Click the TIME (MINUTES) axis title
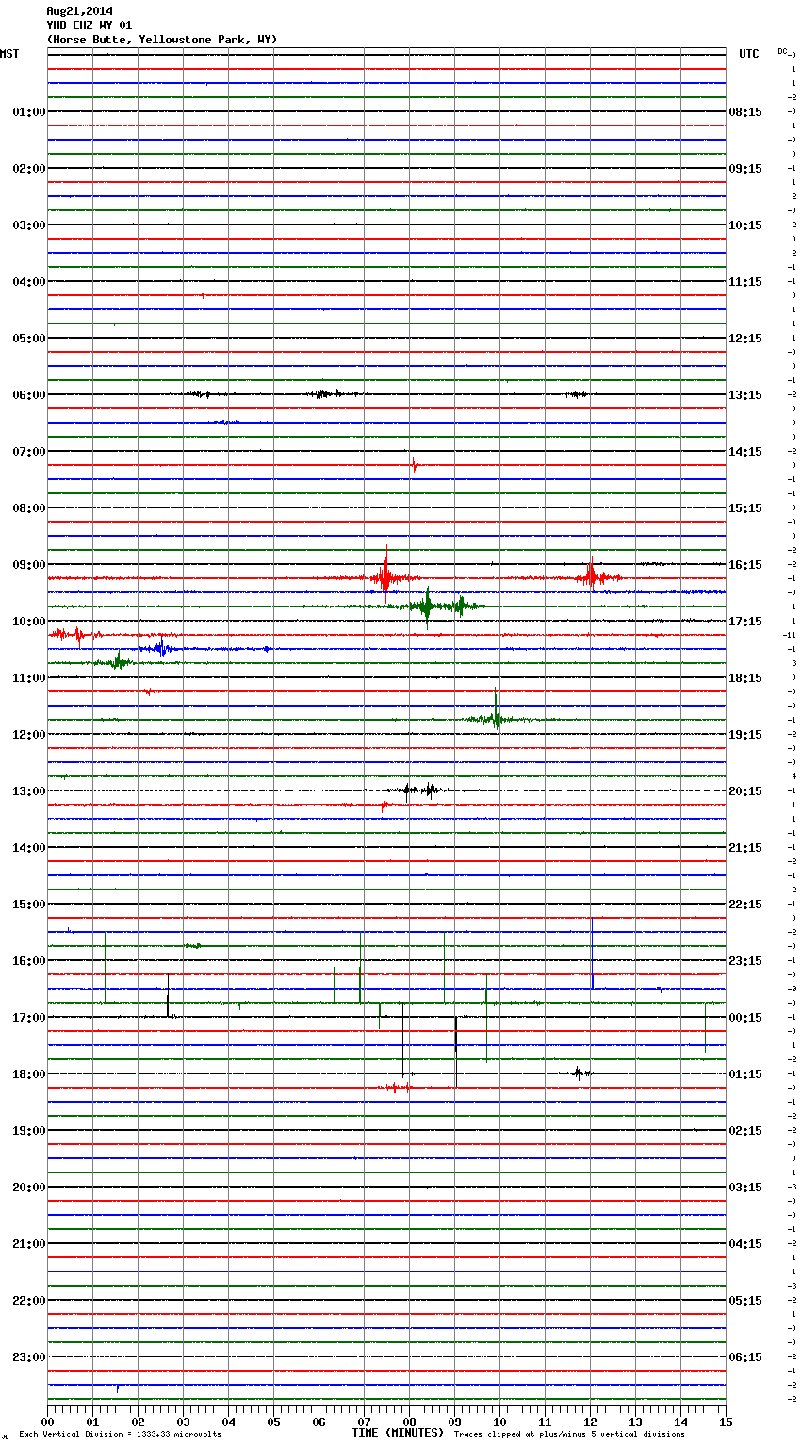The width and height of the screenshot is (801, 1447). click(398, 1433)
